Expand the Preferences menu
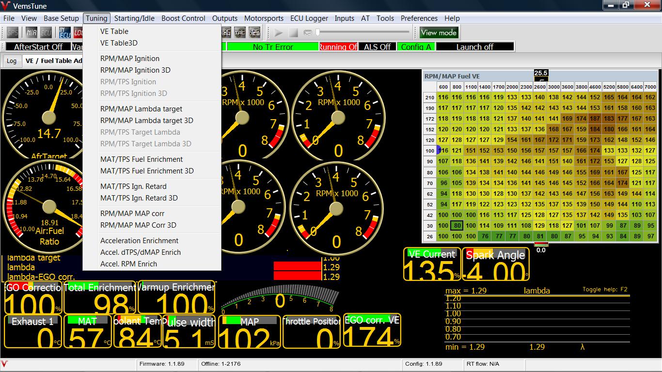This screenshot has height=372, width=662. [419, 18]
